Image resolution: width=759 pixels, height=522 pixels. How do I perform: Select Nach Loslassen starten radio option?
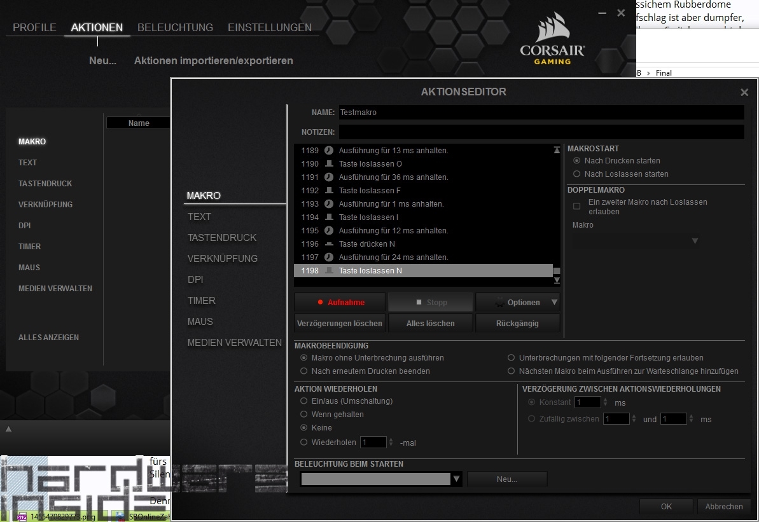(x=577, y=174)
